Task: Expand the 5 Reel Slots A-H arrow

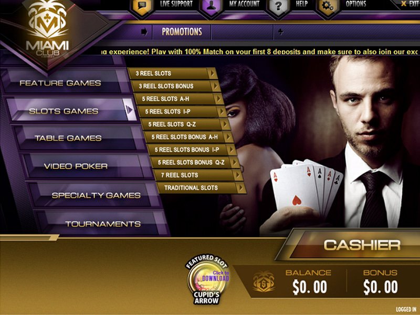Action: coord(218,99)
